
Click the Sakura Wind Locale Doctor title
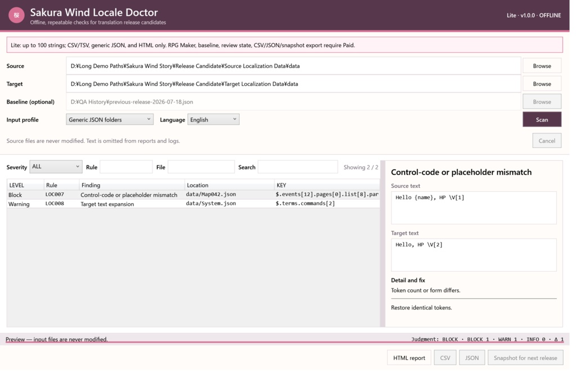click(x=94, y=12)
